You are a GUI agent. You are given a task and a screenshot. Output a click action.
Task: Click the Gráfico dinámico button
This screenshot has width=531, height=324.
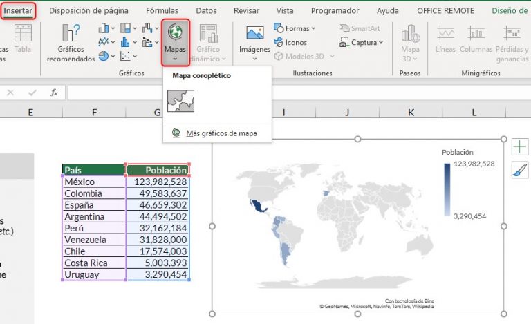tap(208, 43)
